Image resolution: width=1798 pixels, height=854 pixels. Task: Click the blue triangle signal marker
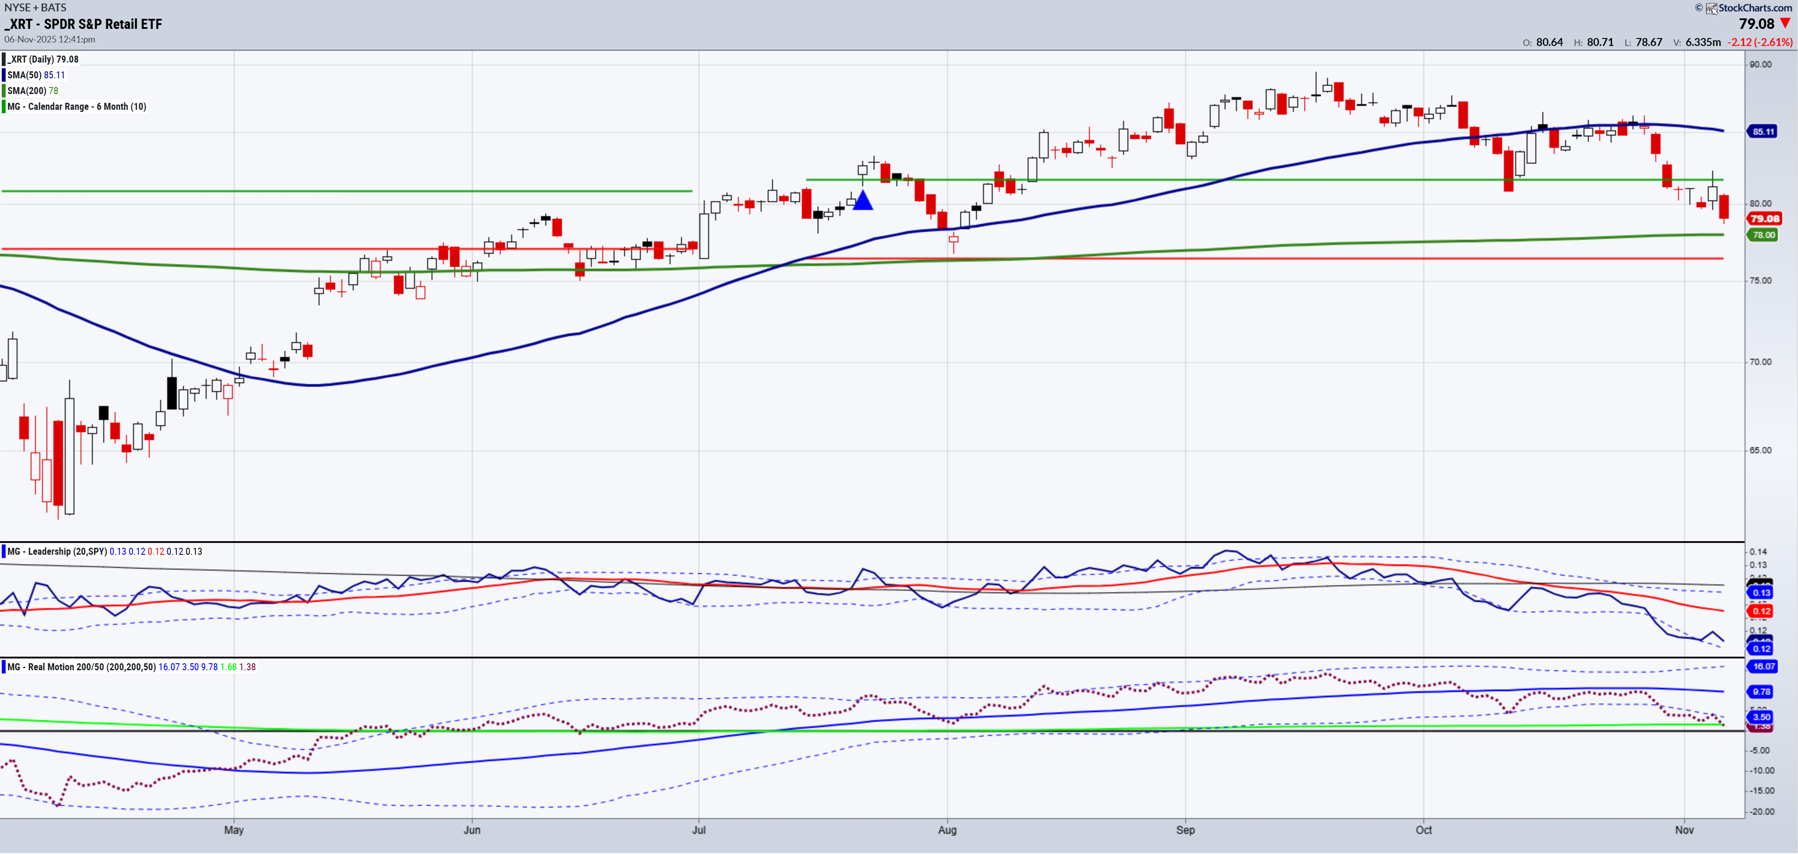[x=863, y=202]
